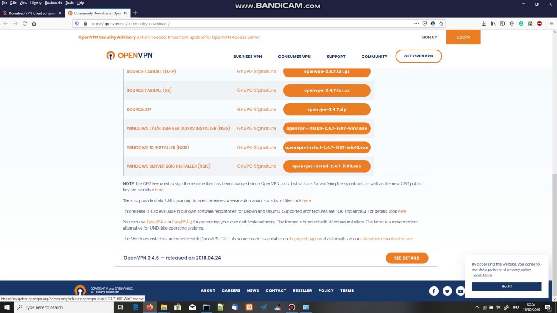Open the Bookmarks menu
Viewport: 557px width, 313px height.
[x=54, y=3]
